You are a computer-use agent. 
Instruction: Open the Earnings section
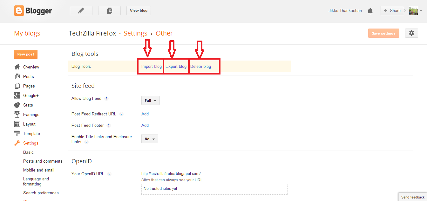pos(31,114)
